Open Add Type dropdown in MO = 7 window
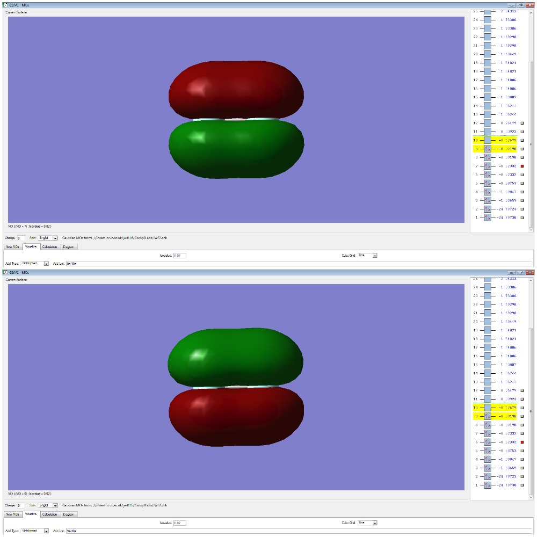Screen dimensions: 537x537 pyautogui.click(x=34, y=263)
